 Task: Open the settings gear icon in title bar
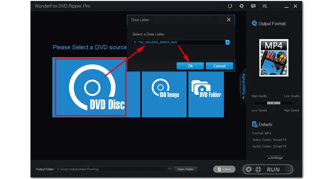click(x=242, y=6)
